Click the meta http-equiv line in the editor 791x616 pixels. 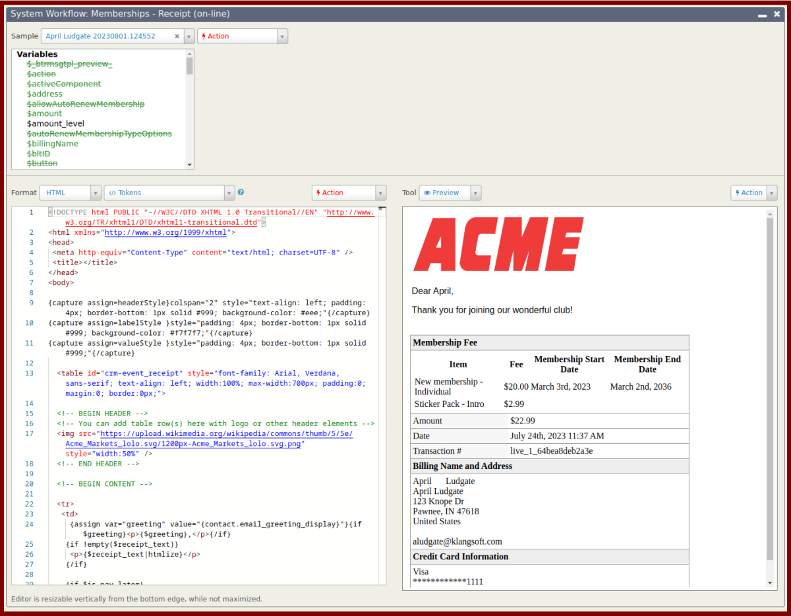pos(203,252)
